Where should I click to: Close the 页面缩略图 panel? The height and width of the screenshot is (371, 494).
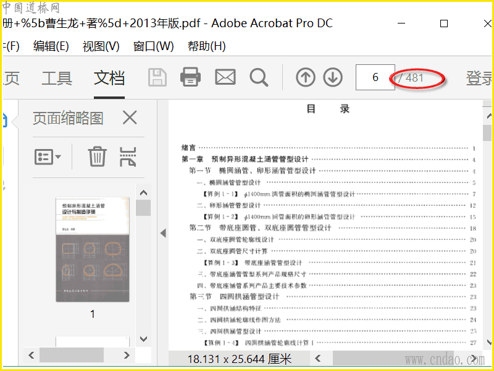(130, 118)
